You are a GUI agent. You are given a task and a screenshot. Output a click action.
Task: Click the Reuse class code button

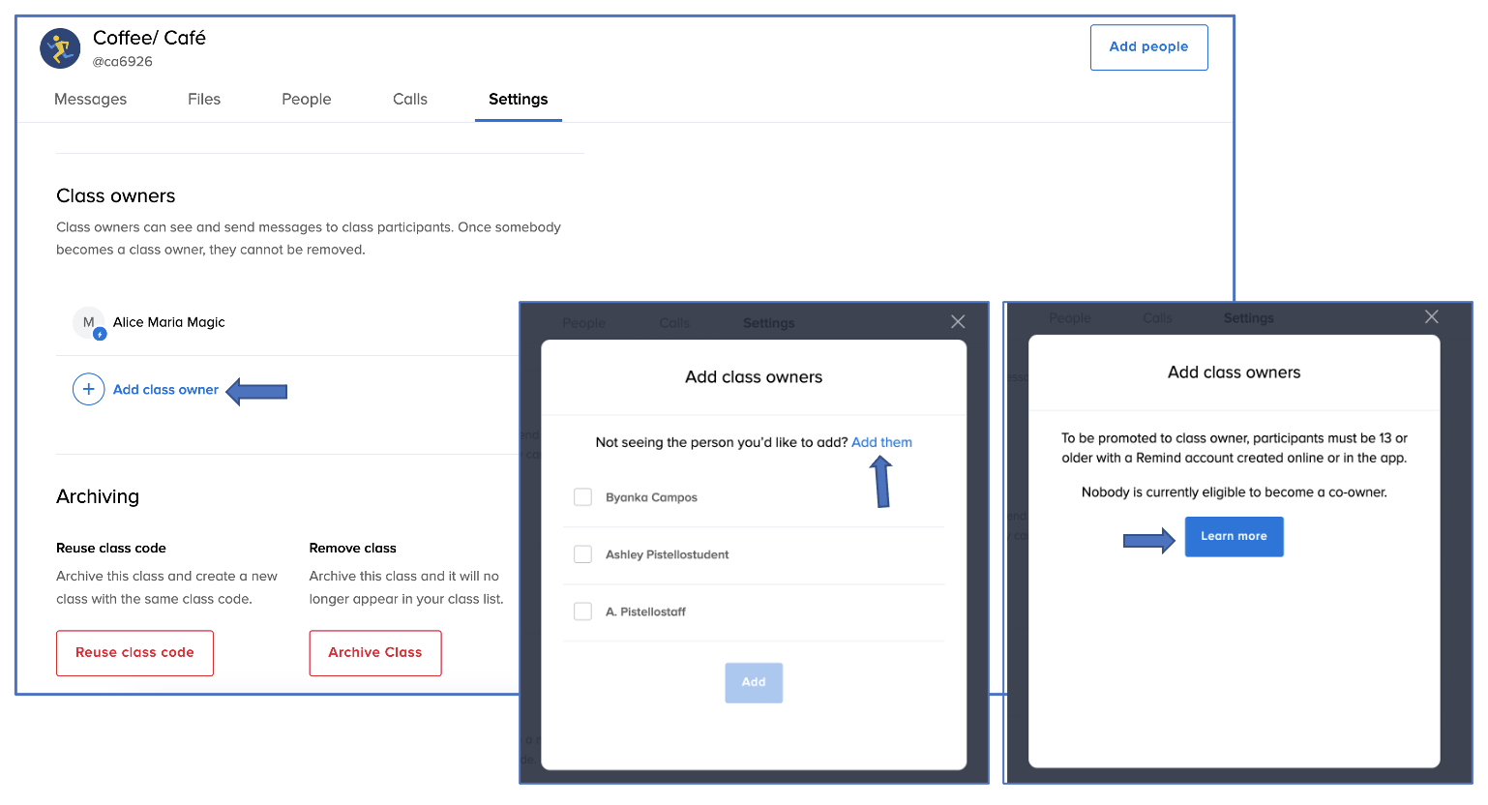tap(134, 653)
